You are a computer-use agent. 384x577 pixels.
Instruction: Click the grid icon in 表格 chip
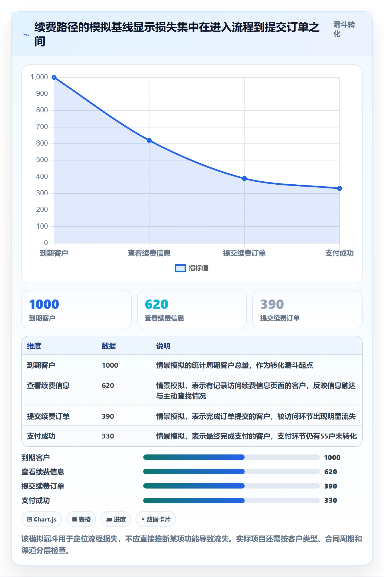click(x=74, y=519)
